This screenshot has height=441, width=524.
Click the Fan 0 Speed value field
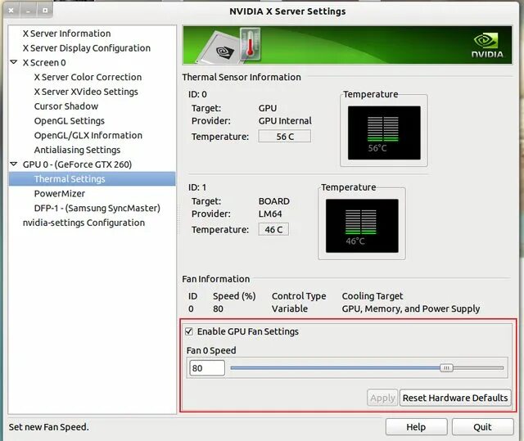tap(207, 368)
